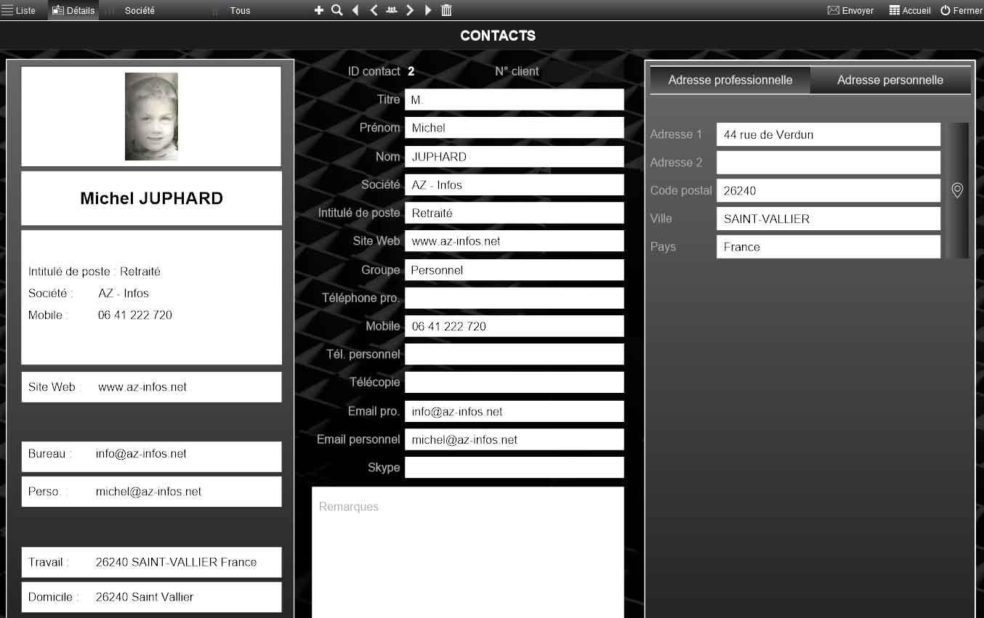
Task: Delete contact using trash icon
Action: [x=446, y=10]
